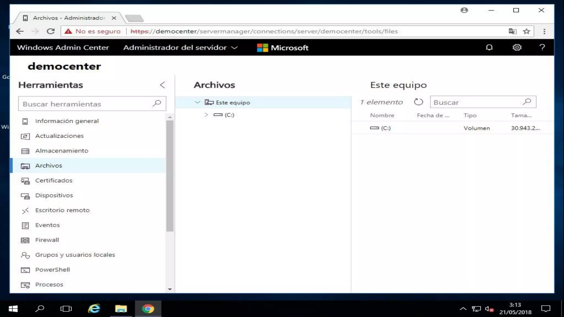Click the help question mark icon
564x317 pixels.
tap(542, 47)
